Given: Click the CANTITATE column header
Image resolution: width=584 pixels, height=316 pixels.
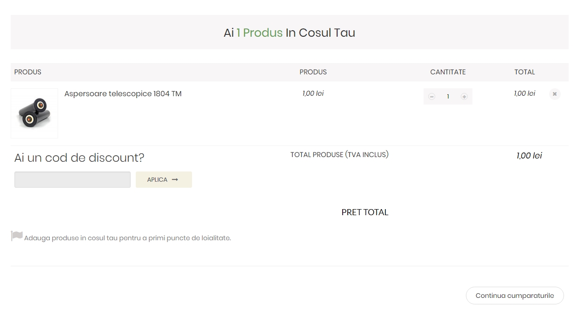Looking at the screenshot, I should point(448,72).
